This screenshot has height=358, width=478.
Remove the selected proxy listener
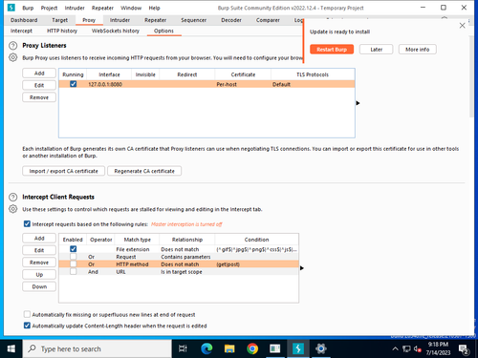[39, 97]
